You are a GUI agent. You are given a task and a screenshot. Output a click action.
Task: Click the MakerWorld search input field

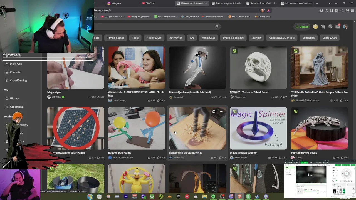pos(157,27)
